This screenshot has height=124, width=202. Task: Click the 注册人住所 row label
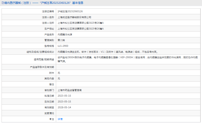point(48,23)
